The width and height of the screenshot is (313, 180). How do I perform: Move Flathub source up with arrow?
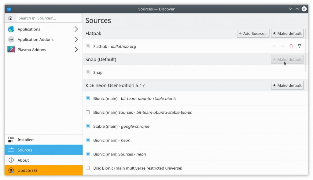(274, 46)
